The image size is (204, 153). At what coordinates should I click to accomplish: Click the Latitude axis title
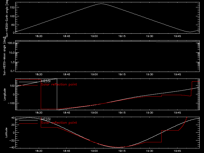[6, 133]
